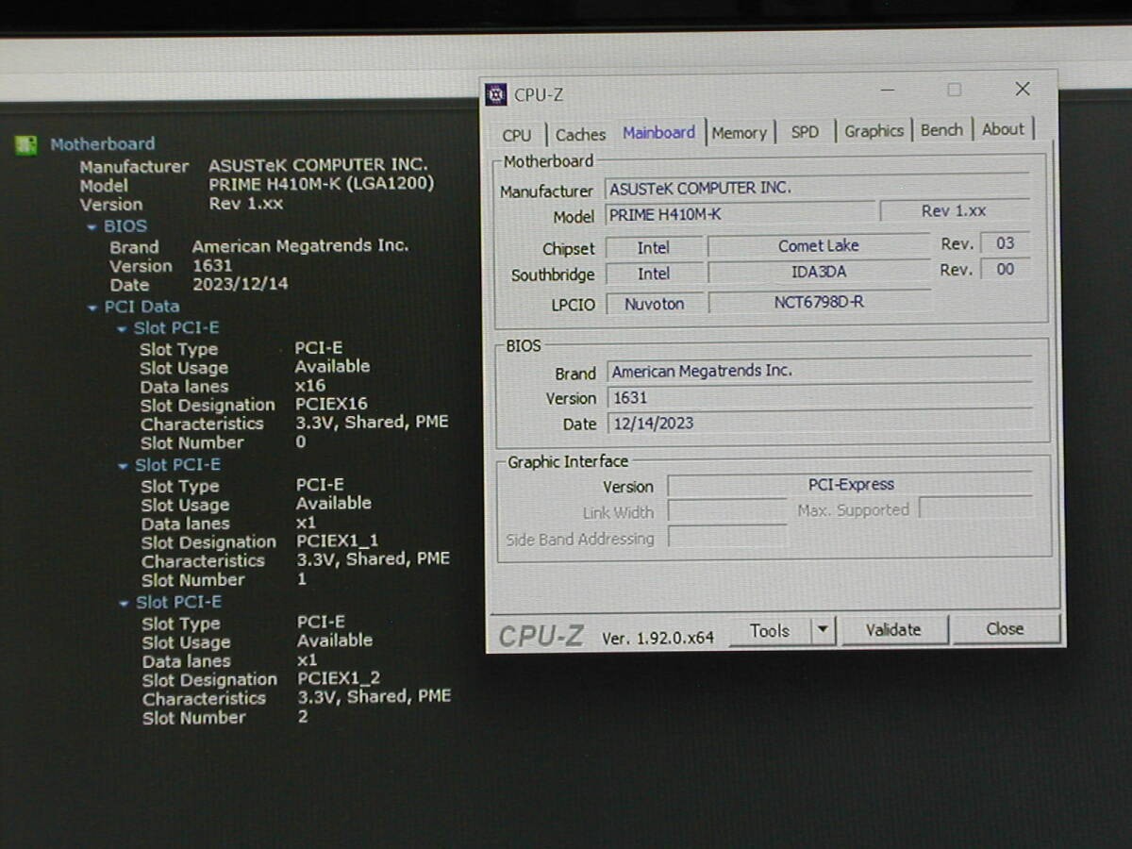Select the Motherboard tree heading
The image size is (1132, 849).
tap(102, 144)
